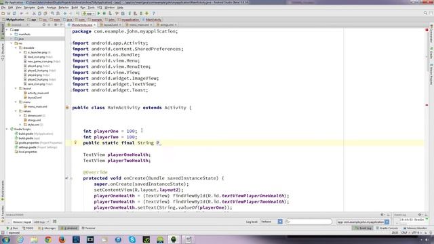Click the scroll from source target icon
Screen dimensions: 434x244
point(43,24)
